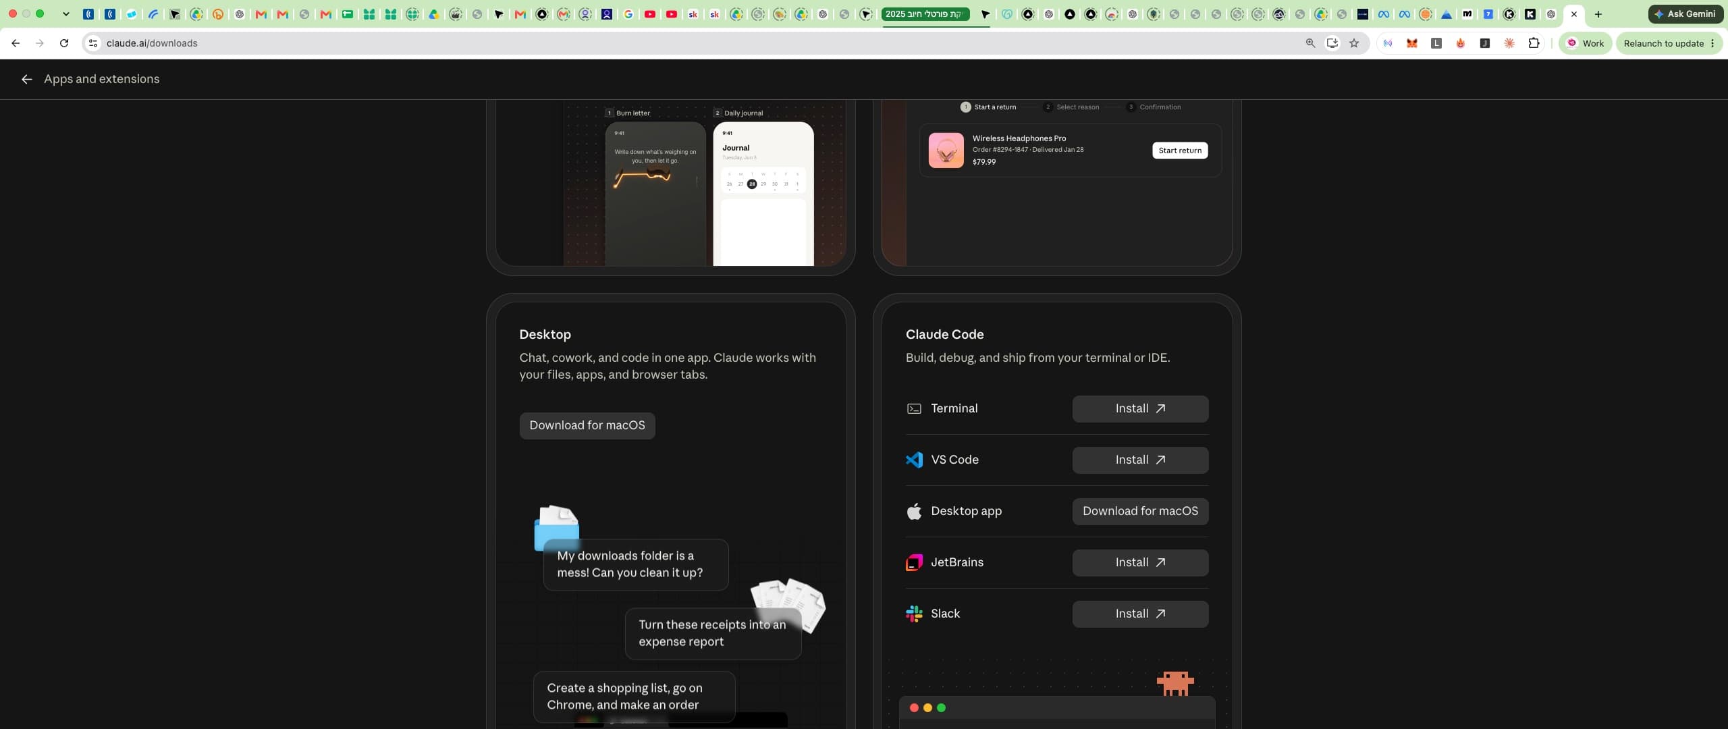Install the VS Code extension
The height and width of the screenshot is (729, 1728).
[1140, 460]
